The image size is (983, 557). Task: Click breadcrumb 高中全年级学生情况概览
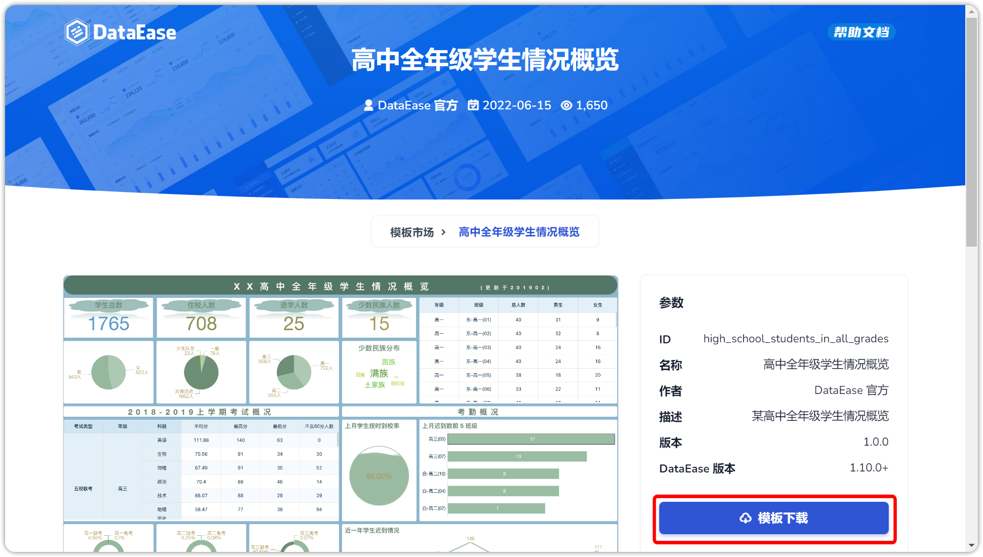(x=519, y=232)
